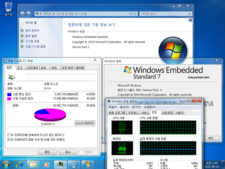Select the 공유 tab in disk properties
Viewport: 225px width, 169px height.
(x=45, y=68)
